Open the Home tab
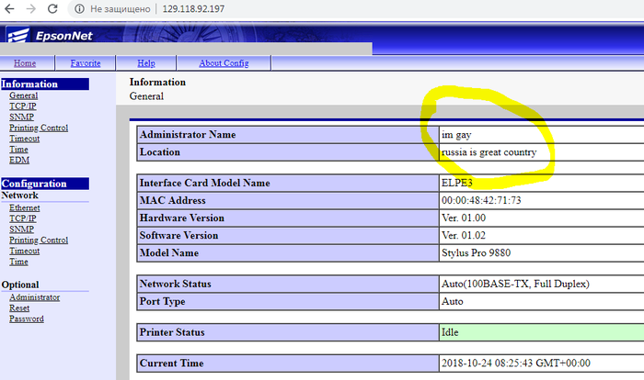Image resolution: width=644 pixels, height=380 pixels. pos(25,63)
